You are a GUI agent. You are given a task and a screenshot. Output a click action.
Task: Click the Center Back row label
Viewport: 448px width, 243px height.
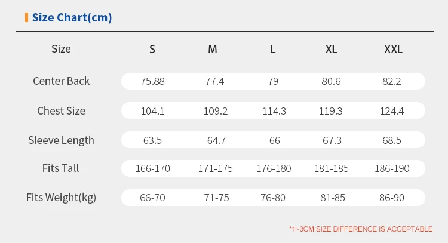point(61,81)
